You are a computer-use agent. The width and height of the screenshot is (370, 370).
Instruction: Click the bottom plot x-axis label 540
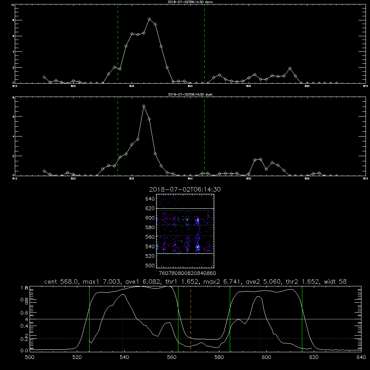pos(124,357)
